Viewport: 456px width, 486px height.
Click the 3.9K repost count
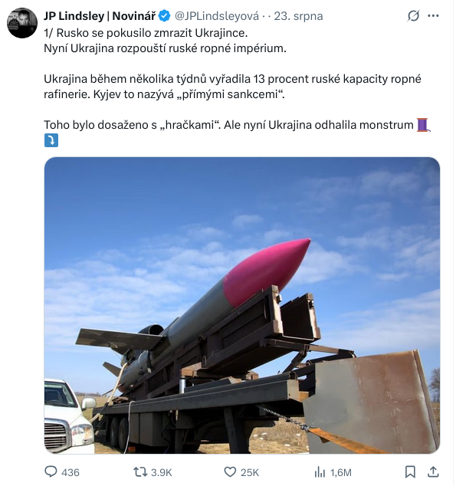coord(162,472)
